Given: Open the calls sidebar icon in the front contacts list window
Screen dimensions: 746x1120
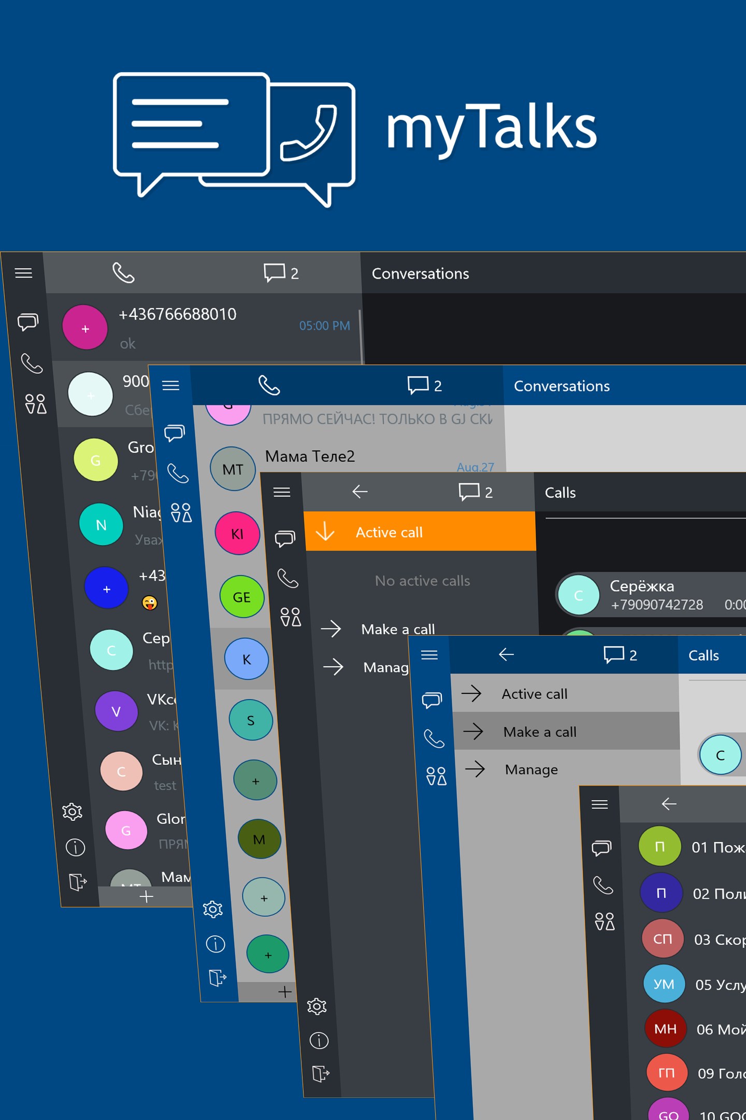Looking at the screenshot, I should [603, 885].
